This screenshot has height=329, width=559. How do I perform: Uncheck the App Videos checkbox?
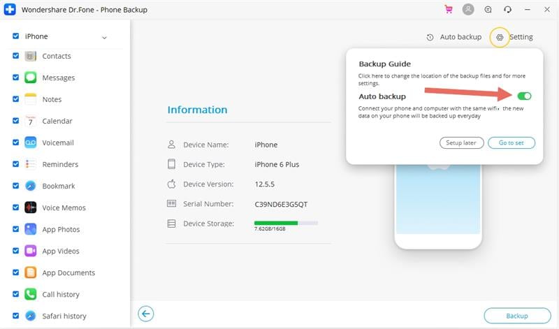(x=15, y=251)
